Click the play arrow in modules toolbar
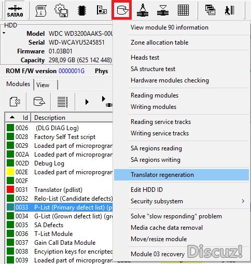Image resolution: width=251 pixels, height=264 pixels. (87, 102)
